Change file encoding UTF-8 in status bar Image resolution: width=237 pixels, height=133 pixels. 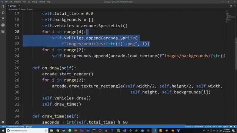point(214,127)
